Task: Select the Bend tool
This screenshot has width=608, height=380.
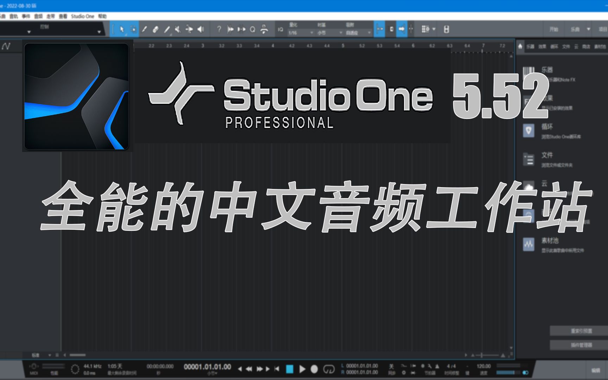Action: pyautogui.click(x=189, y=29)
